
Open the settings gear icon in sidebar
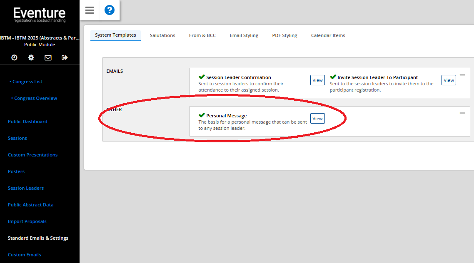click(x=31, y=58)
